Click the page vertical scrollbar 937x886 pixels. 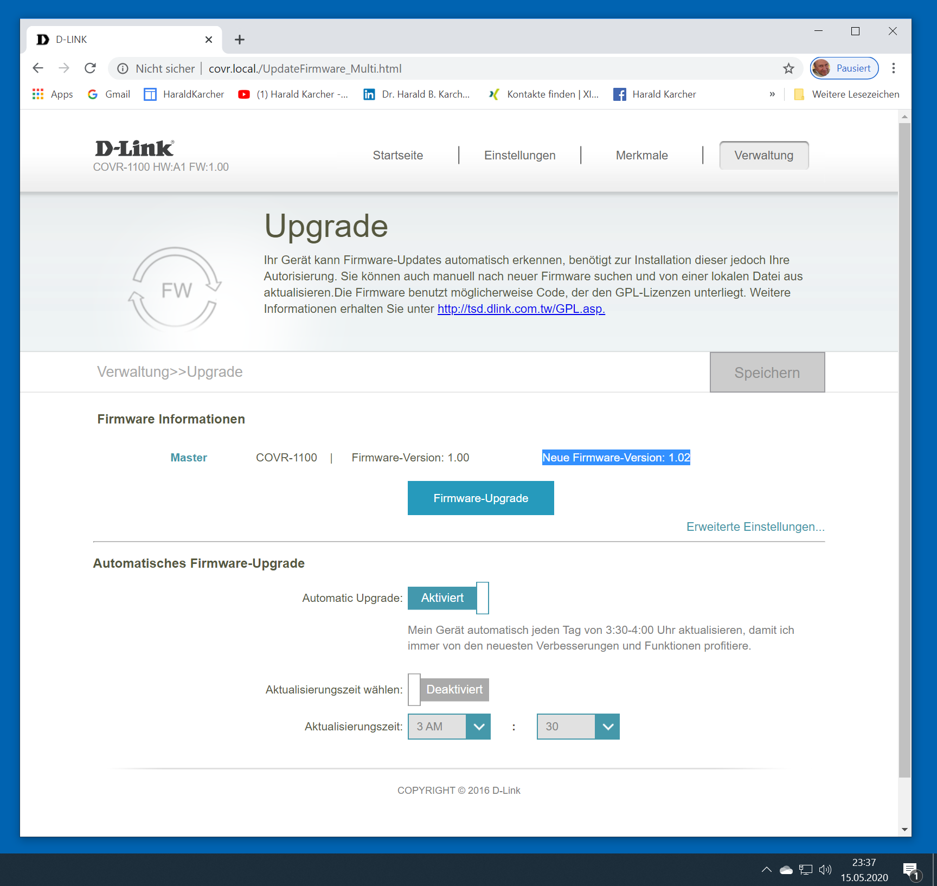(904, 450)
